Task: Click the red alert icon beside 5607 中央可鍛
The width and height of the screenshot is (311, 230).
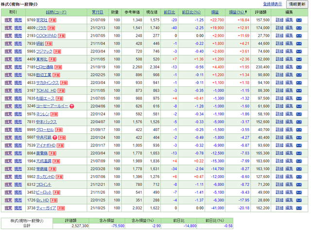Action: point(55,137)
